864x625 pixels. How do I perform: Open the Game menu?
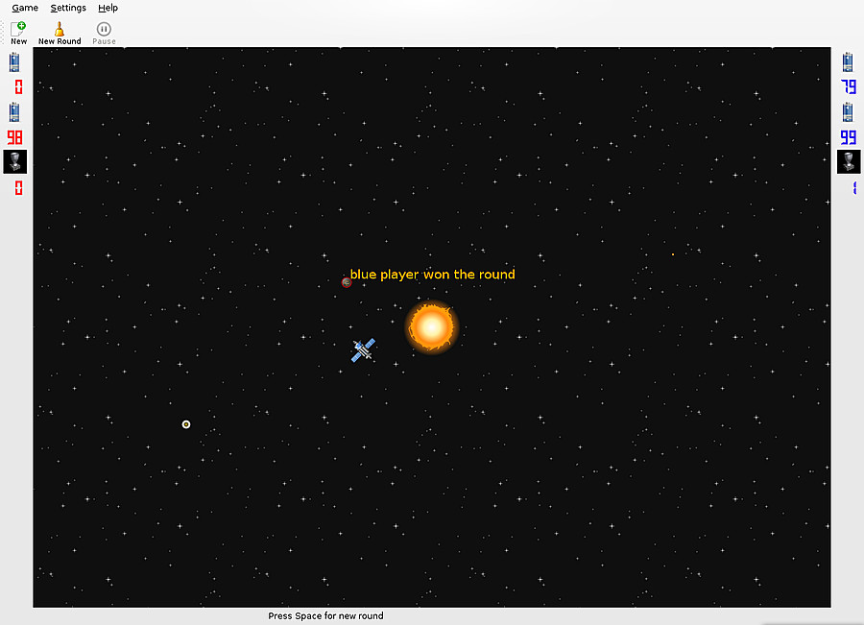tap(25, 8)
